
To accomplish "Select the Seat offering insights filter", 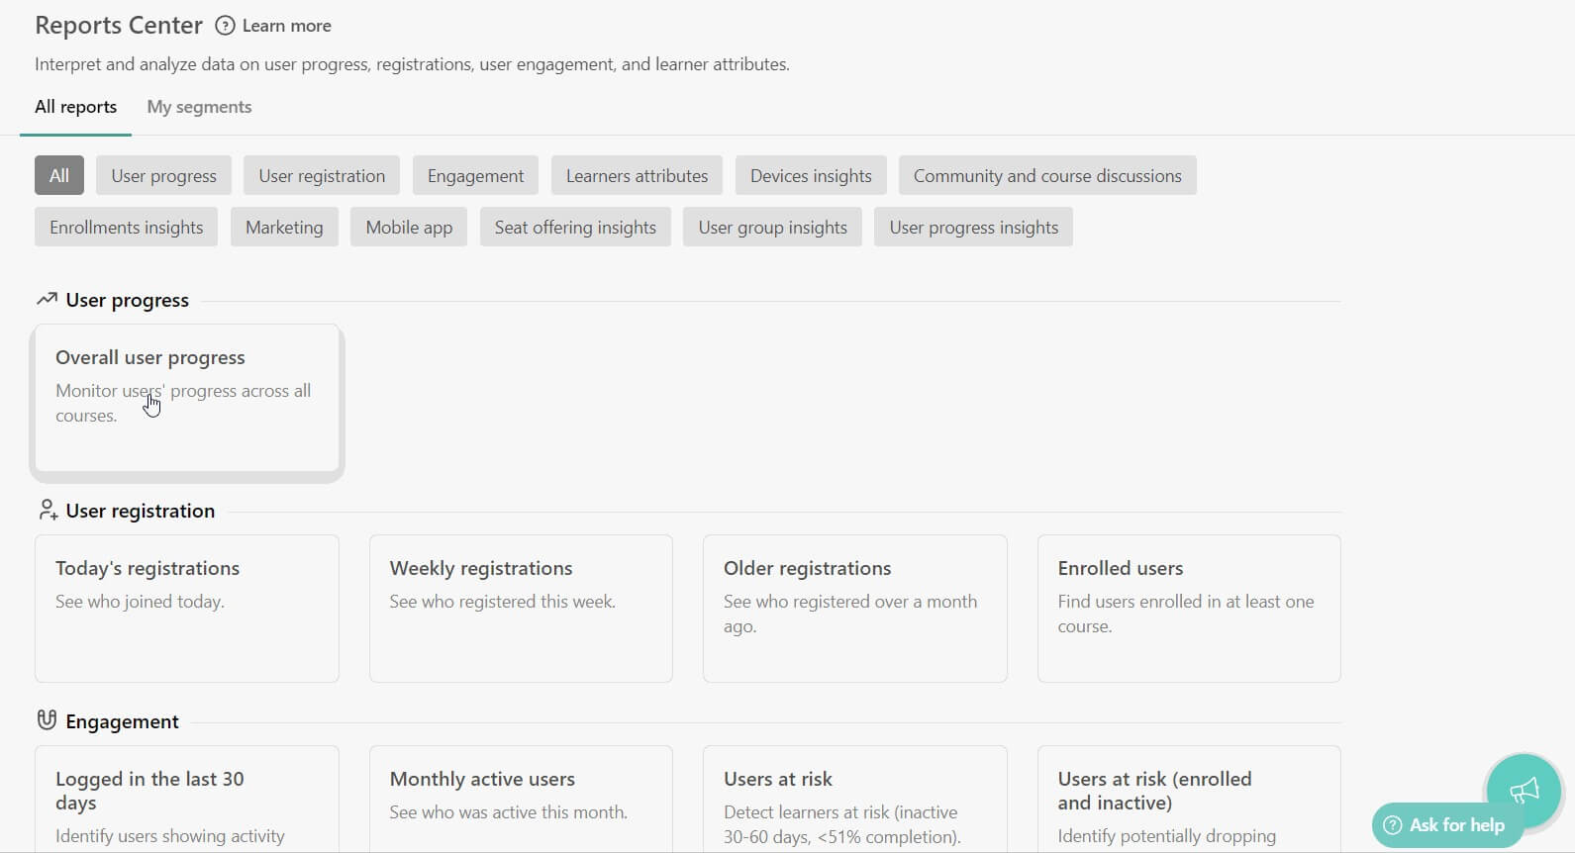I will pyautogui.click(x=575, y=228).
